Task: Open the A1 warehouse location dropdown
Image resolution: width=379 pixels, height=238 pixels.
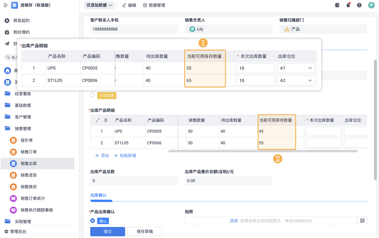Action: (x=296, y=68)
